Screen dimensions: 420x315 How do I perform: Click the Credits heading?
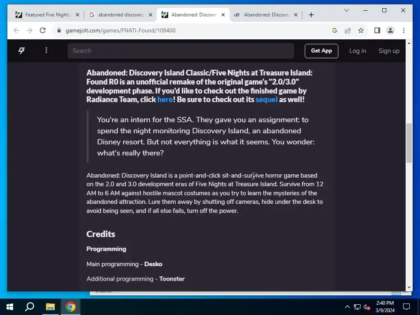click(x=101, y=234)
